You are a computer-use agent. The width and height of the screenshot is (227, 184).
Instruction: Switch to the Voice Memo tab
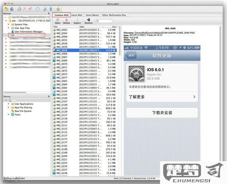pos(92,15)
